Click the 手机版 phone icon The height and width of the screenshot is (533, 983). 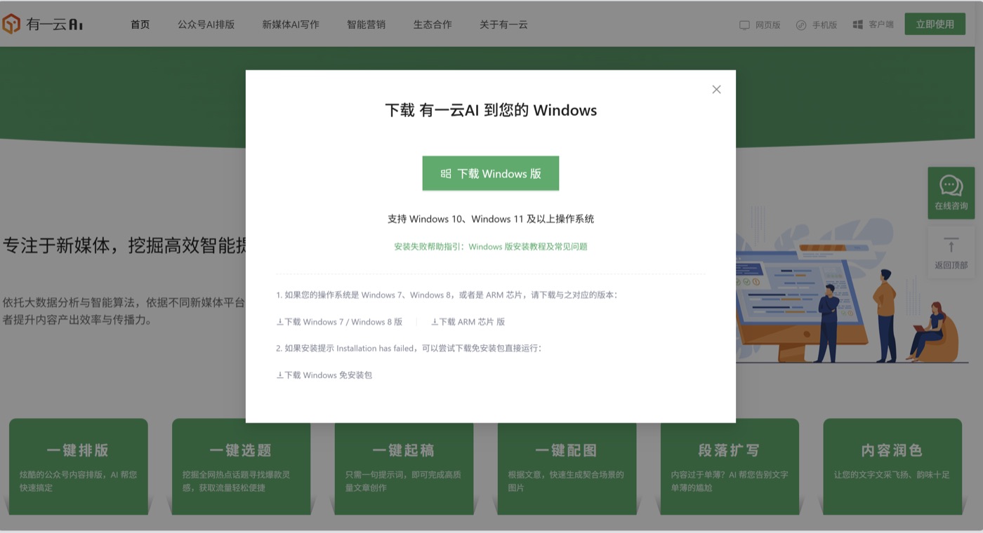[x=801, y=25]
